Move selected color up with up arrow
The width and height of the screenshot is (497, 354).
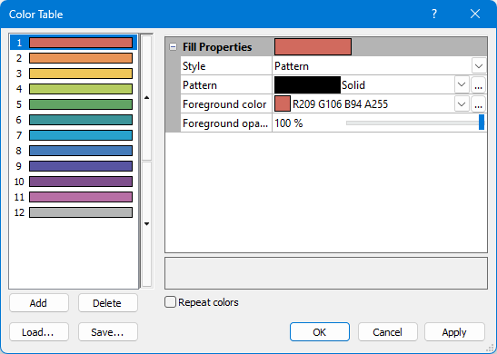pyautogui.click(x=146, y=97)
